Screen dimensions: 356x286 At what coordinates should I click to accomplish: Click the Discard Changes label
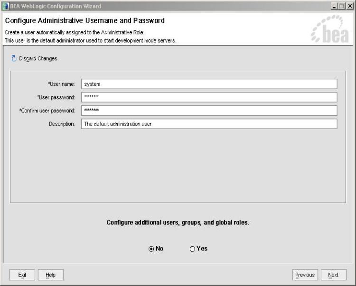click(38, 58)
